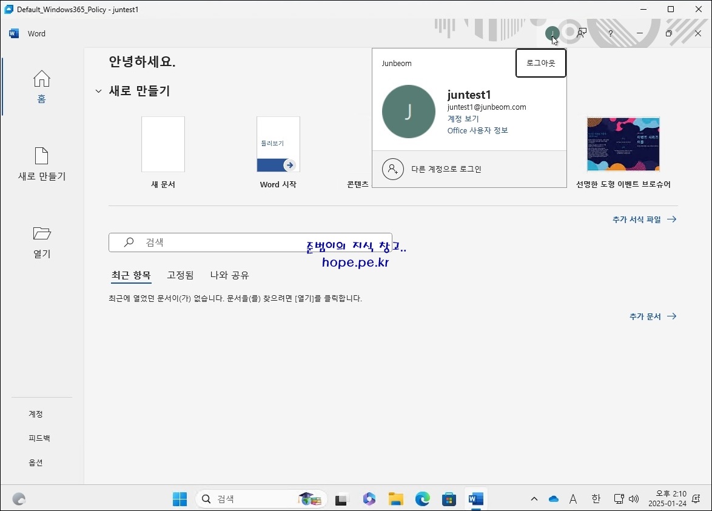Open File Explorer from taskbar
The height and width of the screenshot is (511, 712).
[395, 499]
